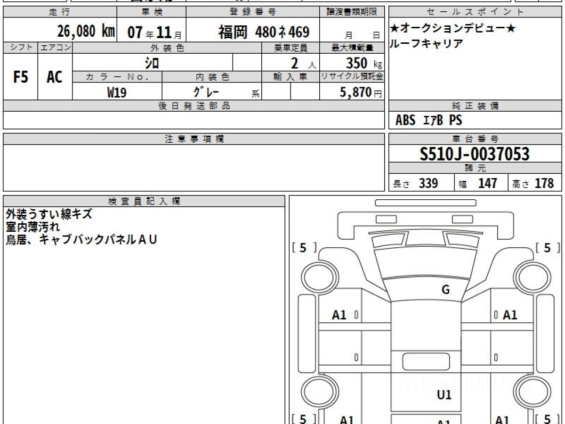Click the empty 注意事項欄 notes field

coord(194,168)
